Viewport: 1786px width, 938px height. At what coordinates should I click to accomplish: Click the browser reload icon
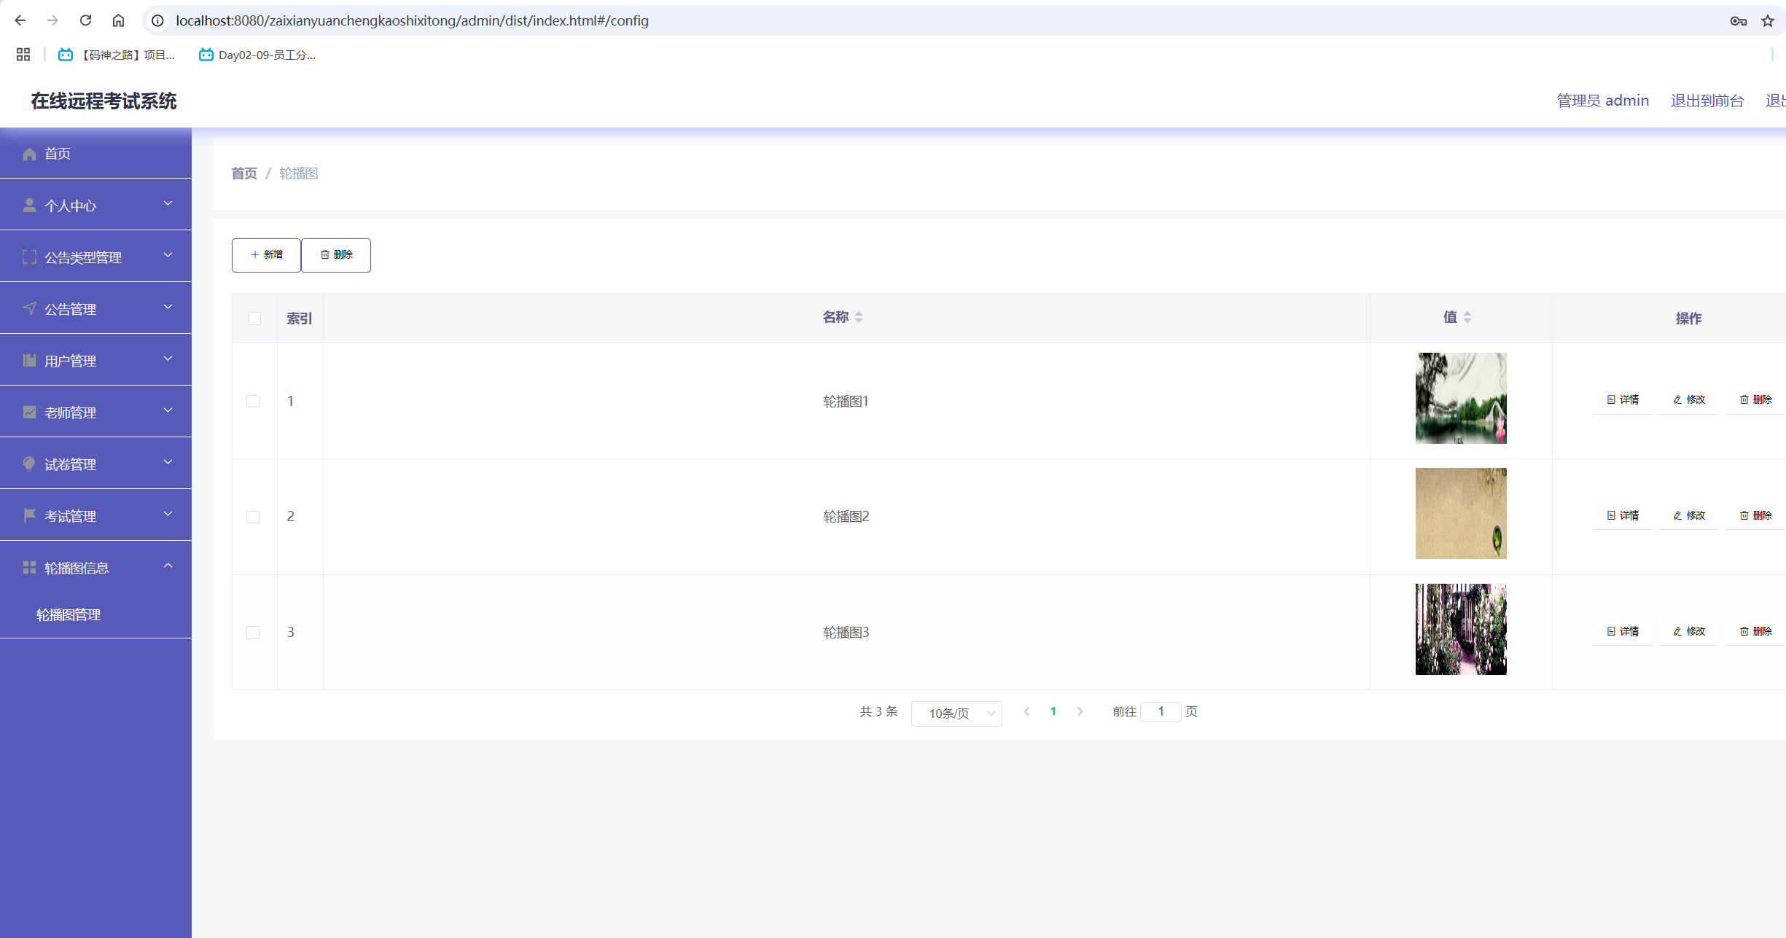tap(85, 20)
